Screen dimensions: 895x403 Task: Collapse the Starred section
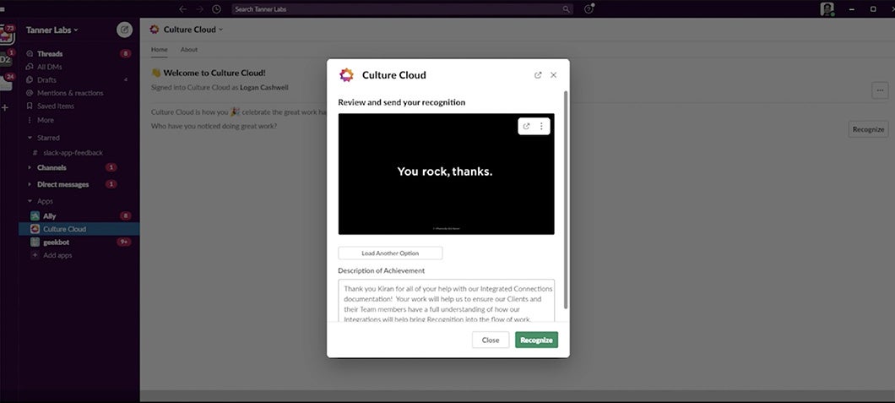click(x=30, y=138)
